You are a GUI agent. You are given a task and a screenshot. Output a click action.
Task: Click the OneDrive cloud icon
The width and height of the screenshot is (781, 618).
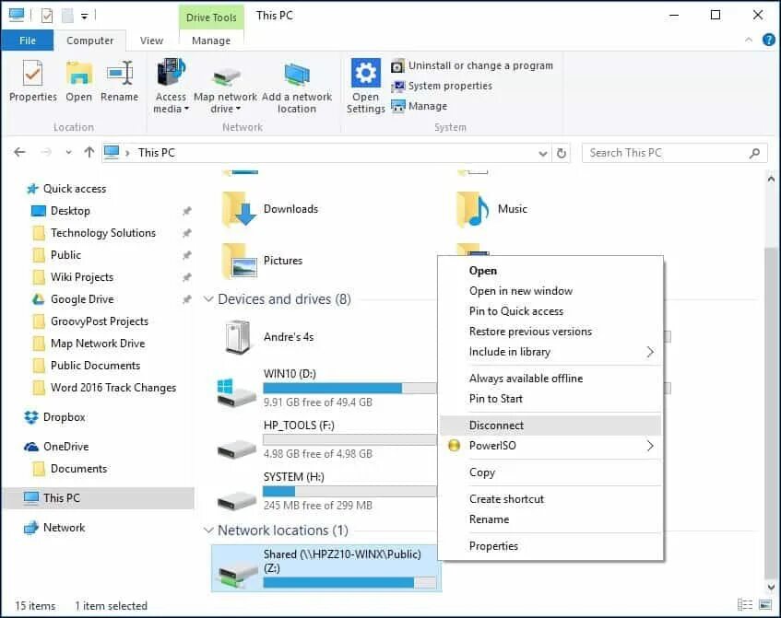point(30,447)
